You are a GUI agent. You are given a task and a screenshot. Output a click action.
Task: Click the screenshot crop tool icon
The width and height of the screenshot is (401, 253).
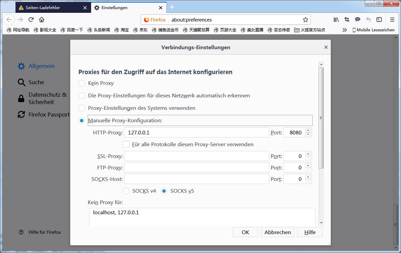347,20
